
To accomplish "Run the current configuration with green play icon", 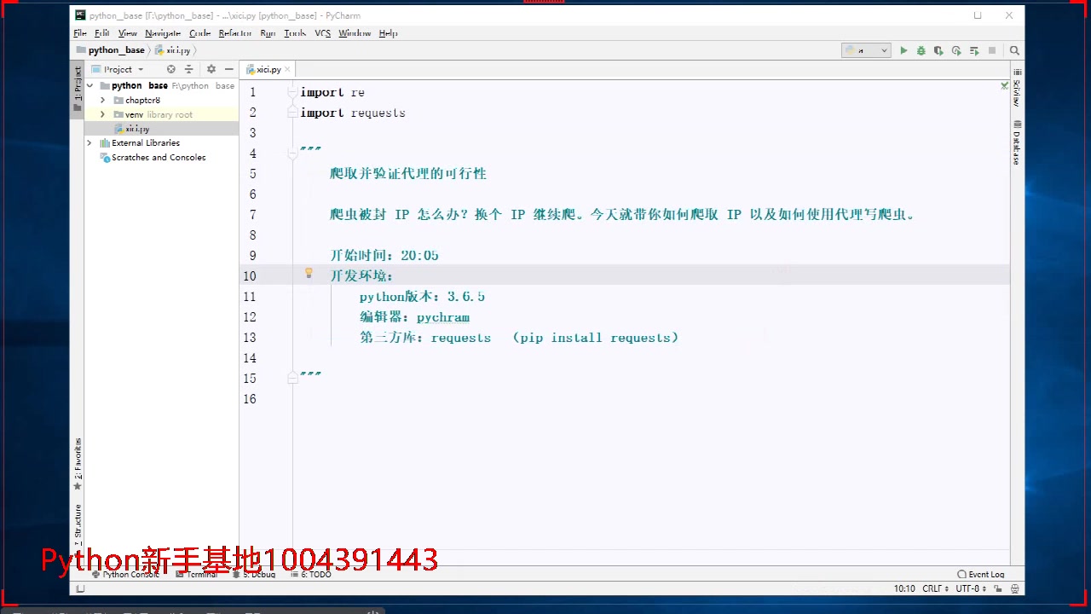I will tap(903, 51).
